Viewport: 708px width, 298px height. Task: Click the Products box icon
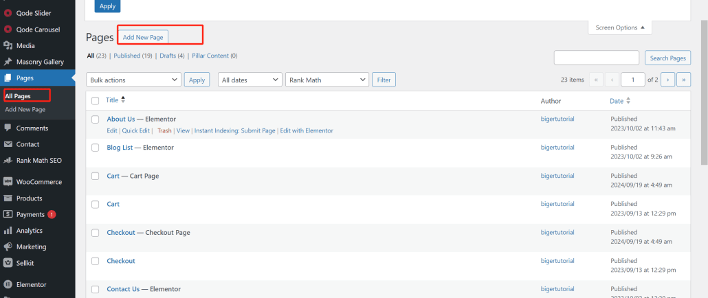point(8,198)
